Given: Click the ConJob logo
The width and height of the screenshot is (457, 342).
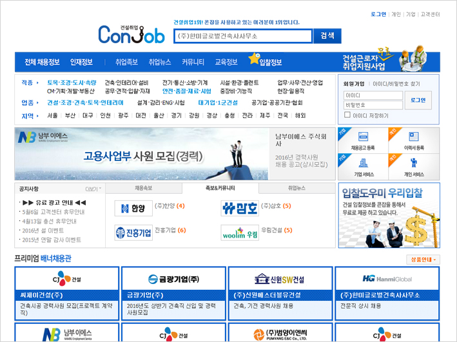Looking at the screenshot, I should click(x=131, y=35).
